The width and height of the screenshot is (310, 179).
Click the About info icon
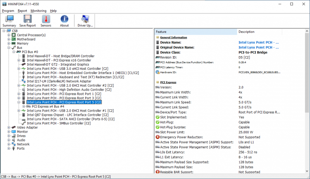point(64,19)
